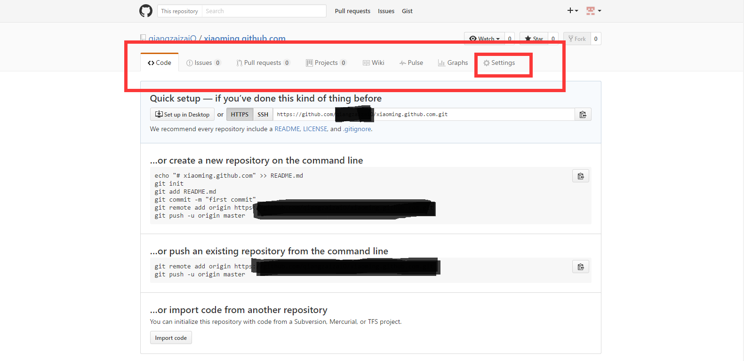Click 'git push -u origin master' in create section
Viewport: 744px width, 361px height.
click(x=200, y=216)
